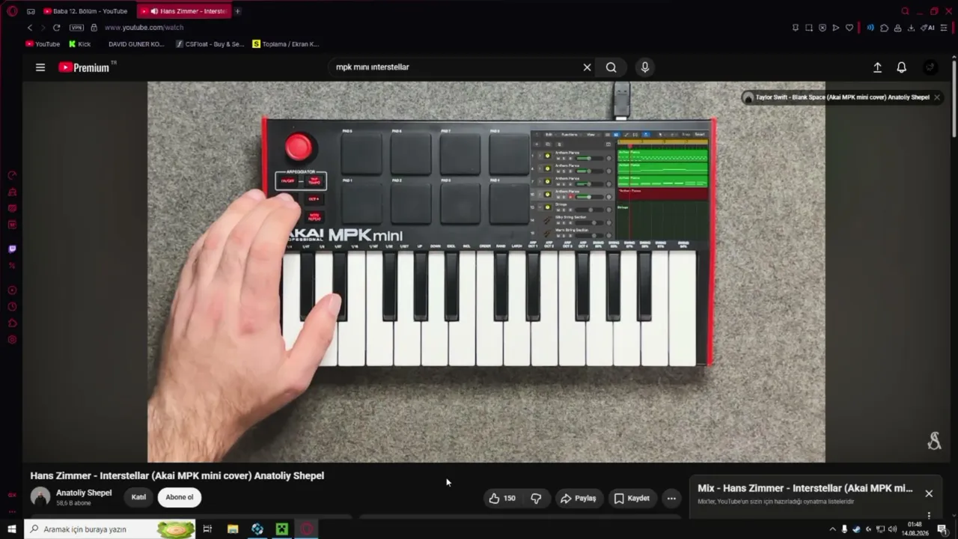
Task: Open the Kick bookmark
Action: tap(79, 44)
